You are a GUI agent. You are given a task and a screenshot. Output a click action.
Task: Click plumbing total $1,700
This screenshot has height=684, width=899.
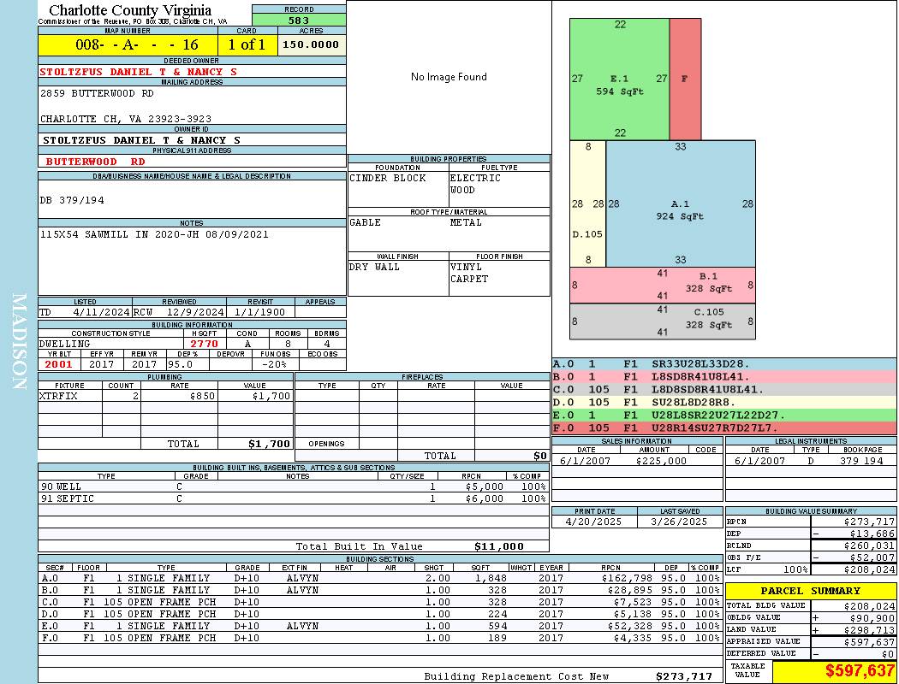pyautogui.click(x=270, y=444)
